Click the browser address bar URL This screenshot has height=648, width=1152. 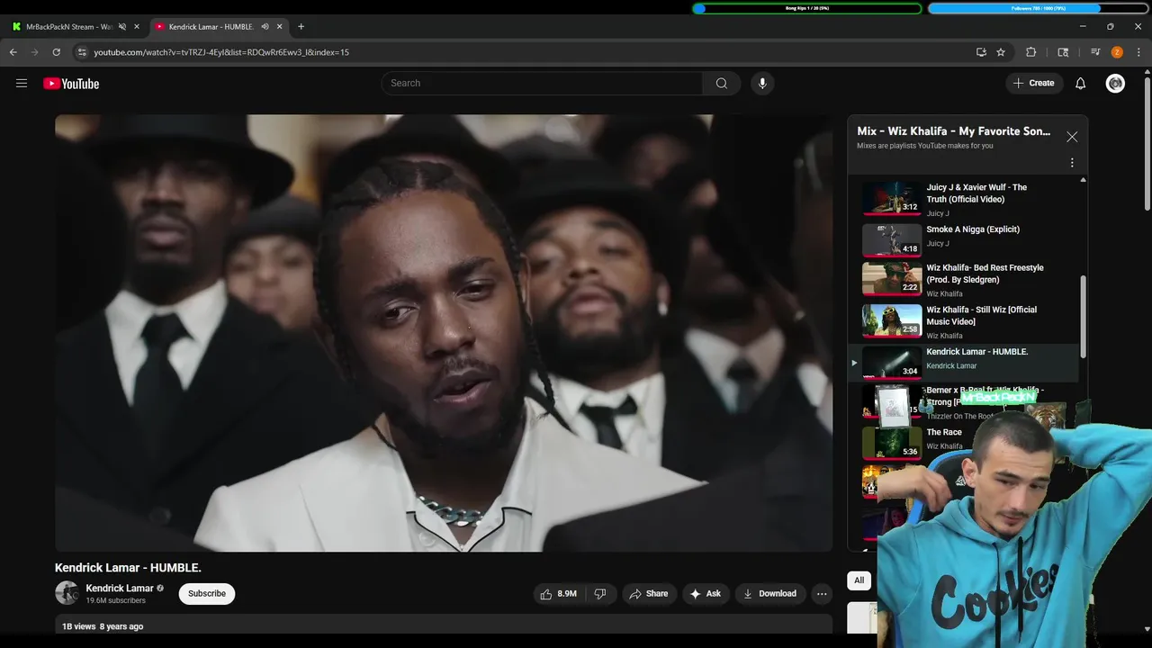[221, 52]
